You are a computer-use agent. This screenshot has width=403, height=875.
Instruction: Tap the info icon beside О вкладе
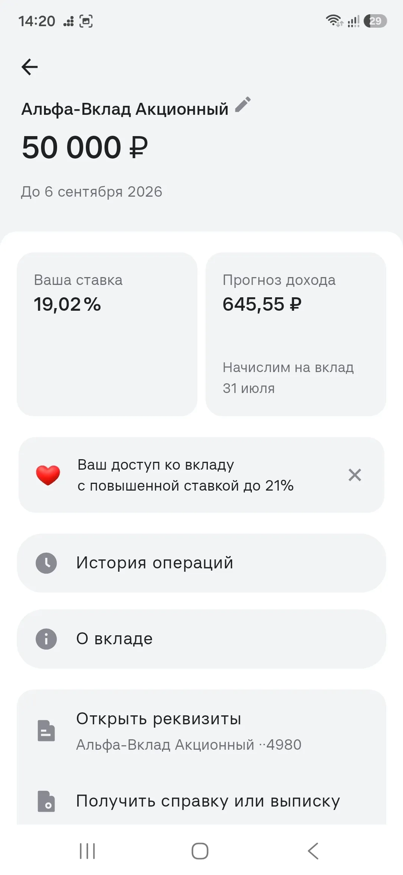[x=46, y=639]
